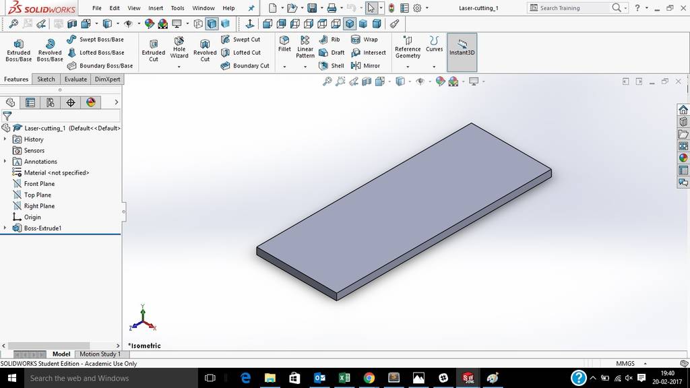Open the Reference Geometry dropdown arrow

[408, 67]
